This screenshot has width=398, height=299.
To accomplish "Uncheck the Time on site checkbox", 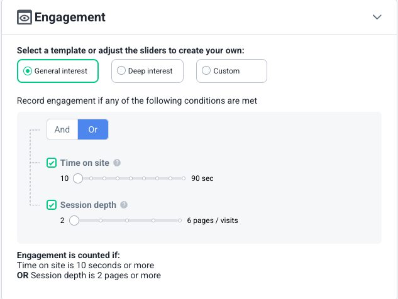I will [x=52, y=163].
